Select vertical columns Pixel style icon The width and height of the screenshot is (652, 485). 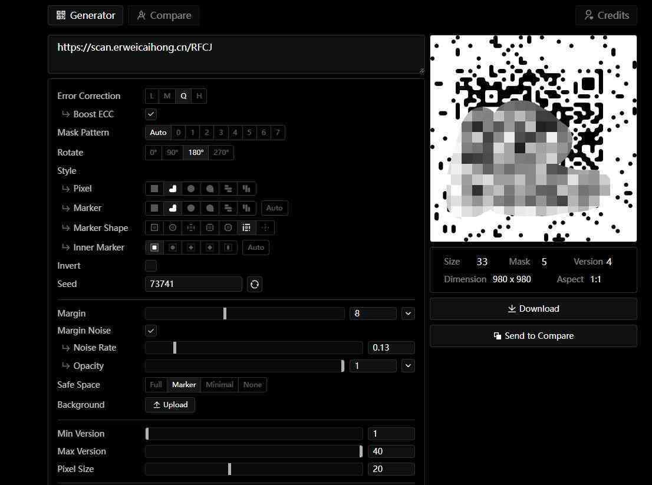[246, 189]
